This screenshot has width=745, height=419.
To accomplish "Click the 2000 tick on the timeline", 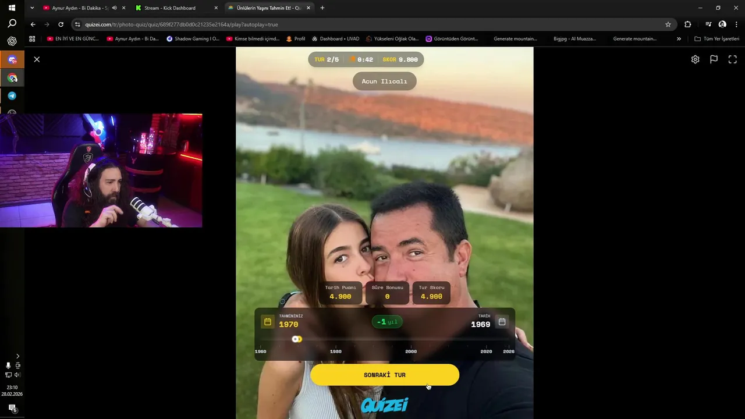I will tap(411, 351).
